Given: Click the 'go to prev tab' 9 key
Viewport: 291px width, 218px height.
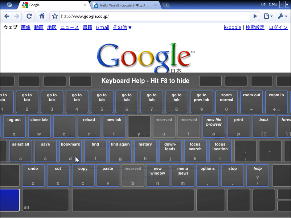Looking at the screenshot, I should pyautogui.click(x=201, y=102).
